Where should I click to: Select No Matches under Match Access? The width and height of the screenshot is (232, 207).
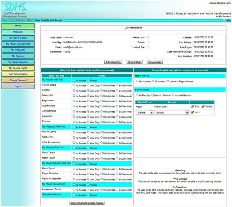tap(137, 81)
